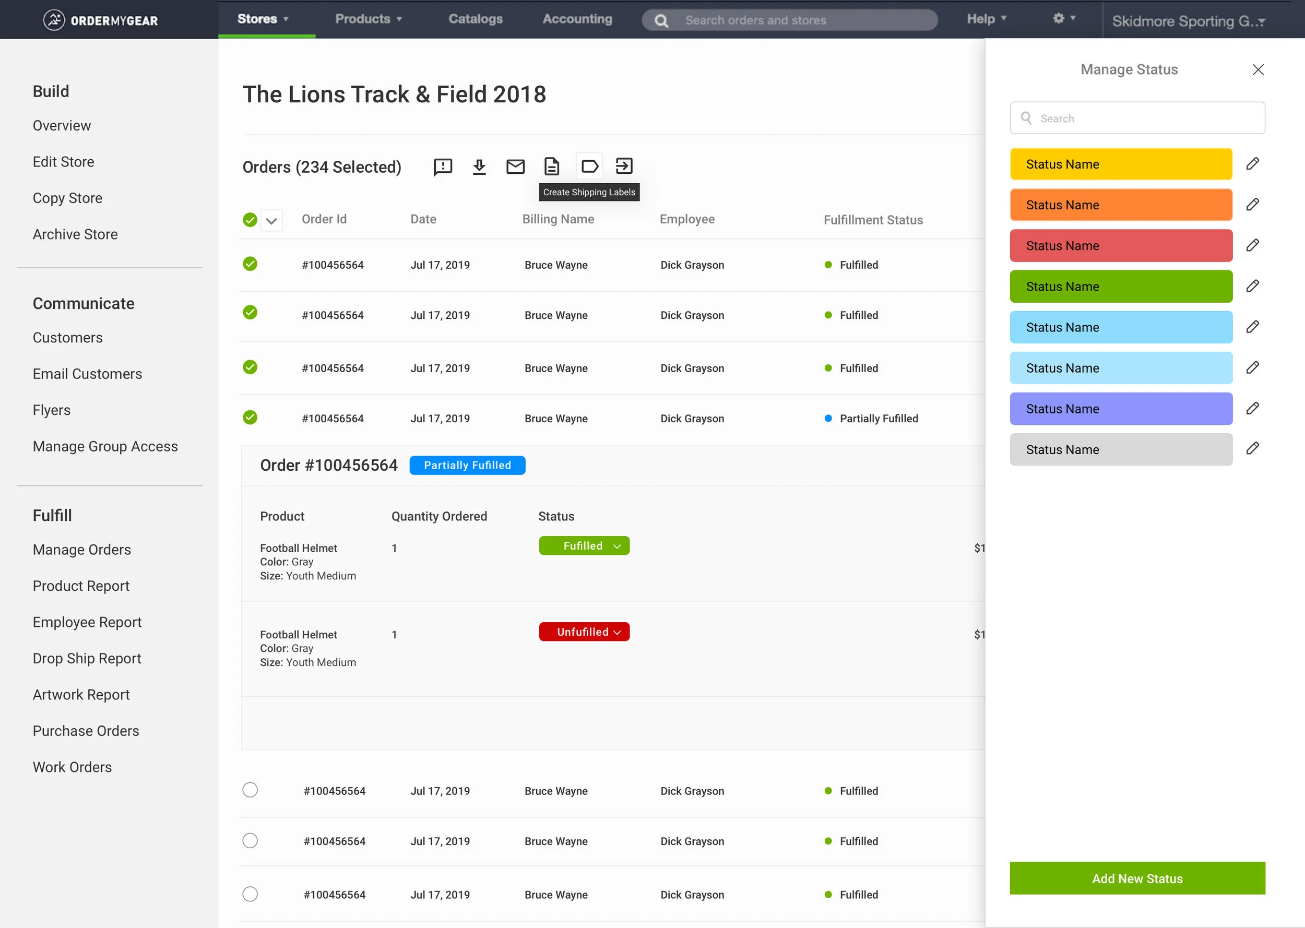Image resolution: width=1305 pixels, height=928 pixels.
Task: Go to the Catalogs tab
Action: coord(476,19)
